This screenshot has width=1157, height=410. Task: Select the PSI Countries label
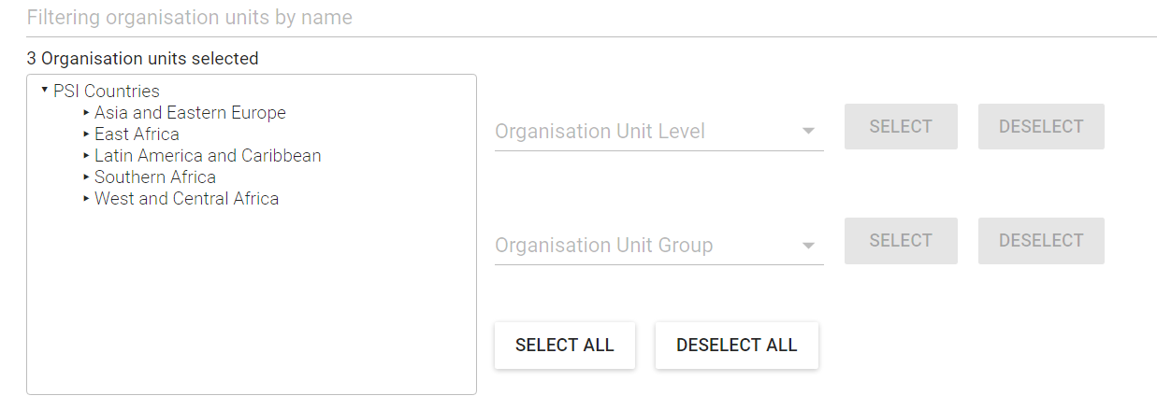click(x=107, y=92)
